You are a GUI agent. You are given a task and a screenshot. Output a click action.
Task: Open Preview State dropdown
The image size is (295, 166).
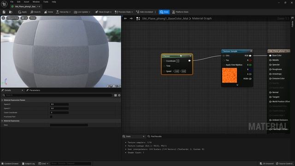(124, 12)
